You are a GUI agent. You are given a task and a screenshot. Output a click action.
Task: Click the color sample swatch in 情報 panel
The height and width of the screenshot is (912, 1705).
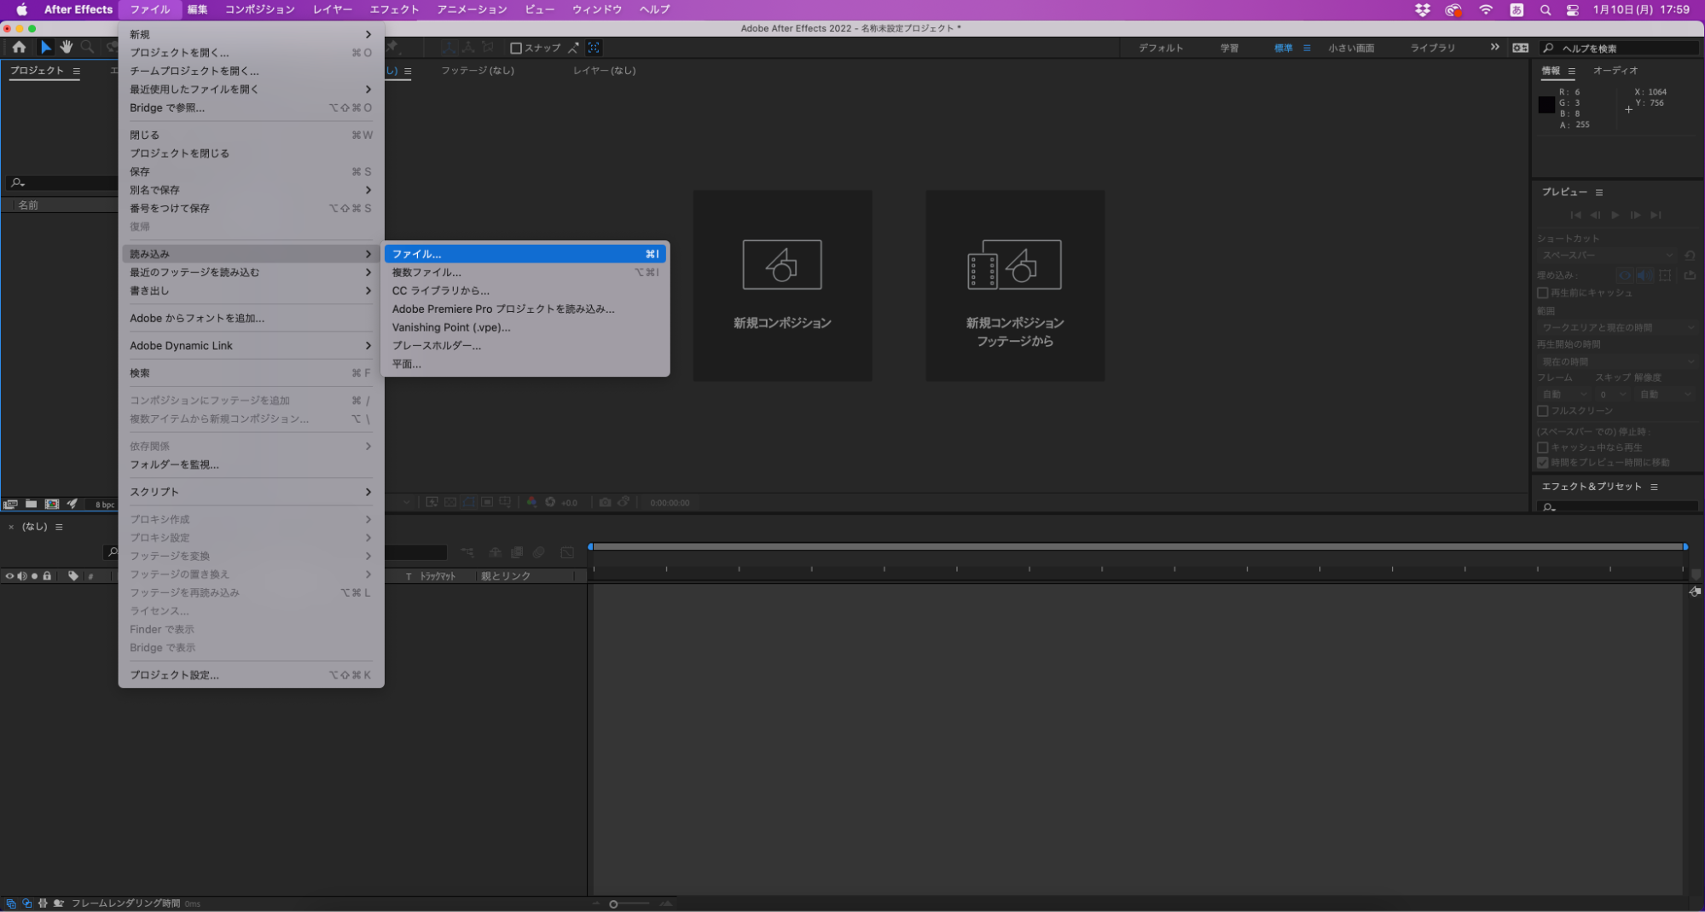pos(1546,105)
